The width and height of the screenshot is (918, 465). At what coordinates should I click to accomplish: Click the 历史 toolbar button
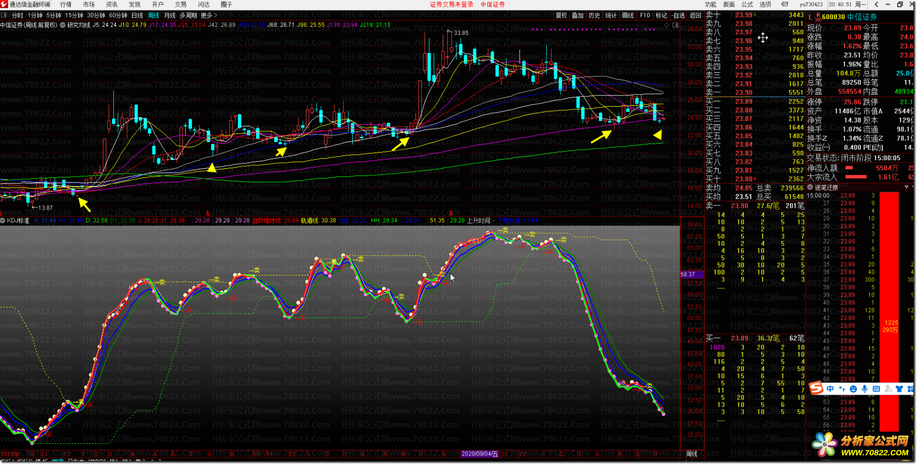pos(595,15)
